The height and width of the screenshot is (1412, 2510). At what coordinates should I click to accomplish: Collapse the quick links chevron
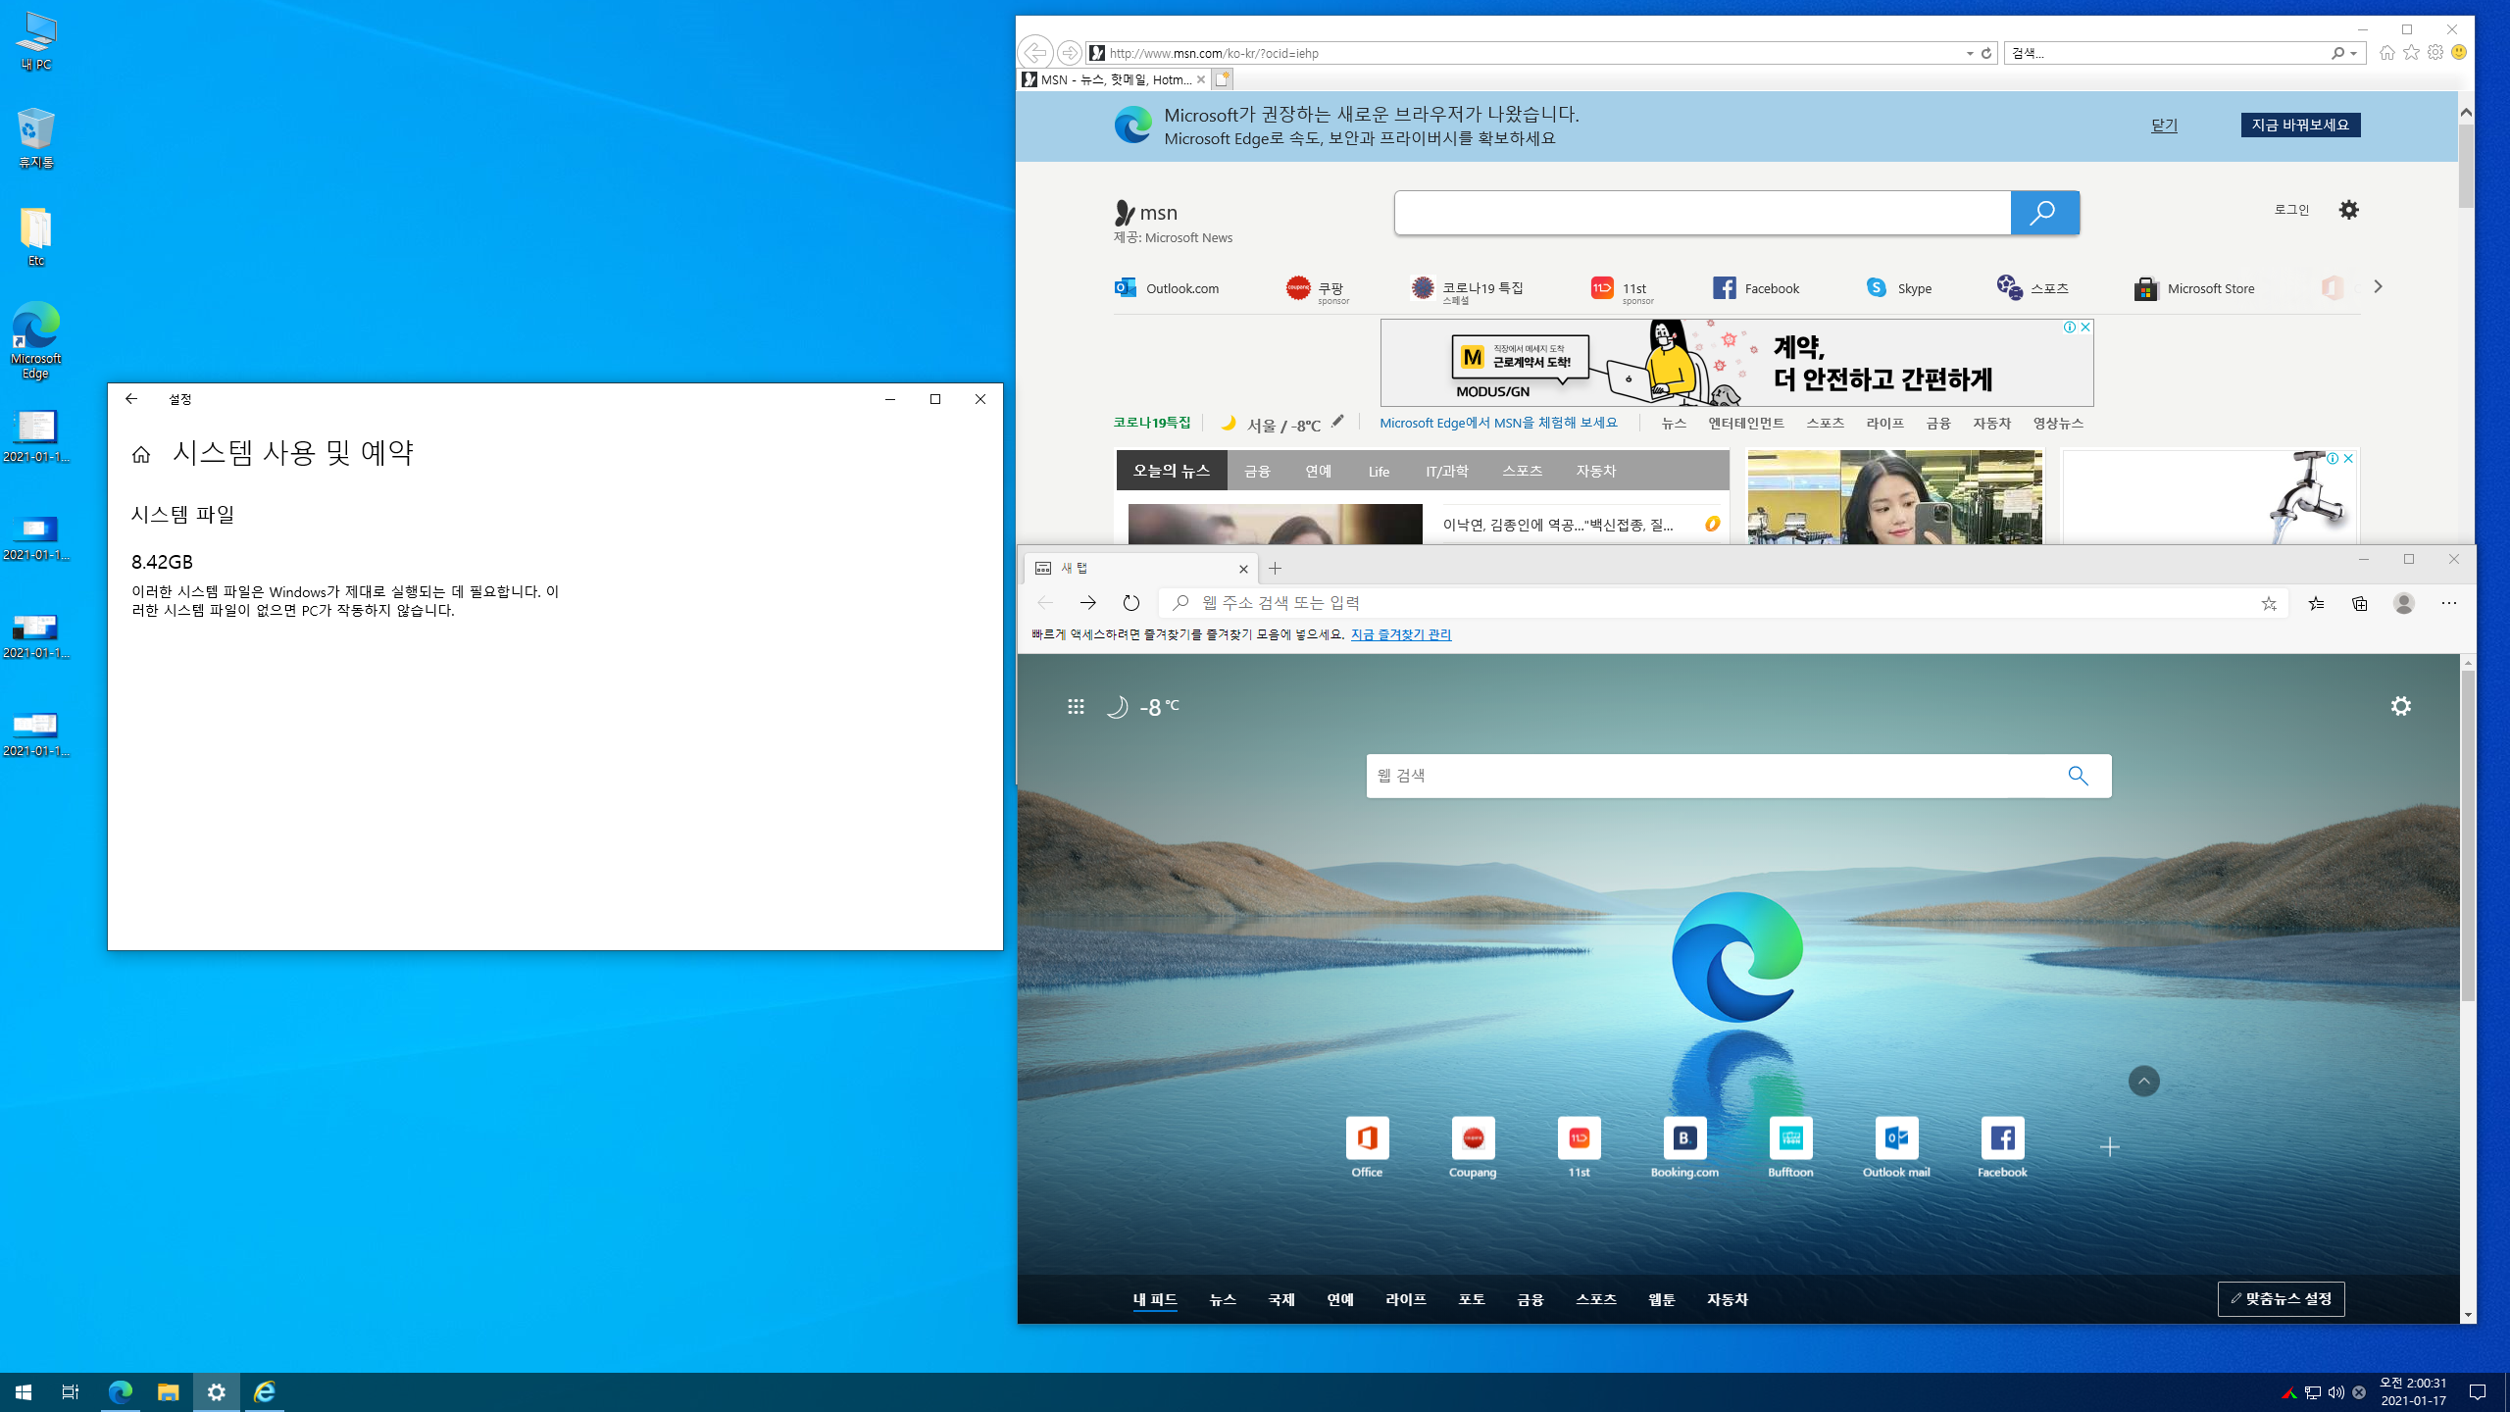(2143, 1081)
